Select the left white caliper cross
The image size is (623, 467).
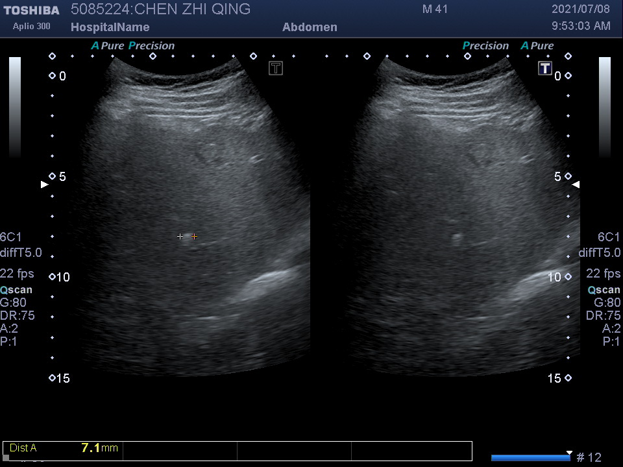point(180,237)
